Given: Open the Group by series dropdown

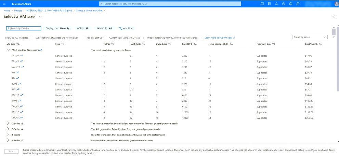Looking at the screenshot, I should (x=310, y=37).
